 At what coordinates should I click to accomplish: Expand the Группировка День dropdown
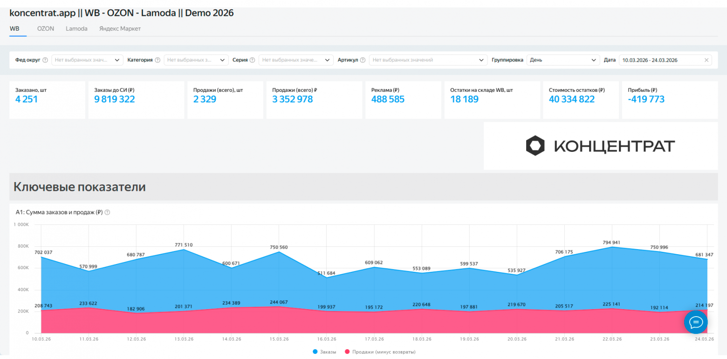(x=563, y=60)
